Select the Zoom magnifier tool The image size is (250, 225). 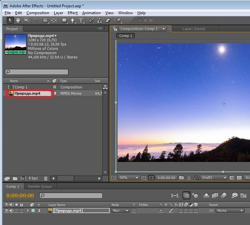(27, 20)
